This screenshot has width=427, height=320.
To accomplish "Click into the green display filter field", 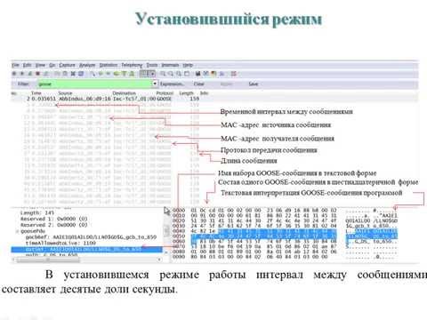I will click(95, 84).
